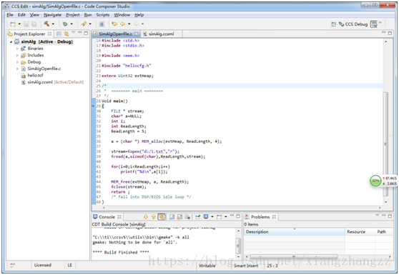The width and height of the screenshot is (399, 275).
Task: Open the View menu
Action: (x=34, y=15)
